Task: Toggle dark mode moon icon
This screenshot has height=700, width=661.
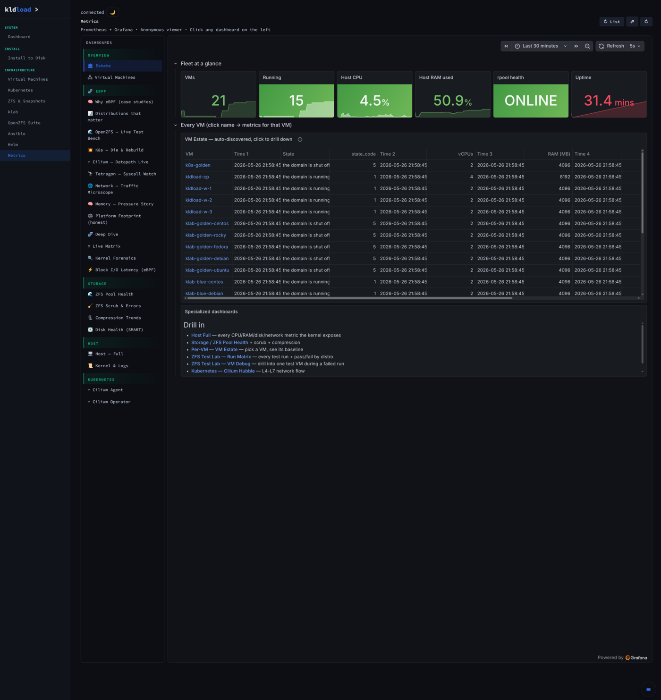Action: coord(112,12)
